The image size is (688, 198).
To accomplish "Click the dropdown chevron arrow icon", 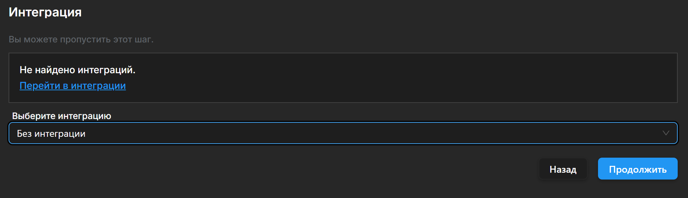I will (666, 133).
